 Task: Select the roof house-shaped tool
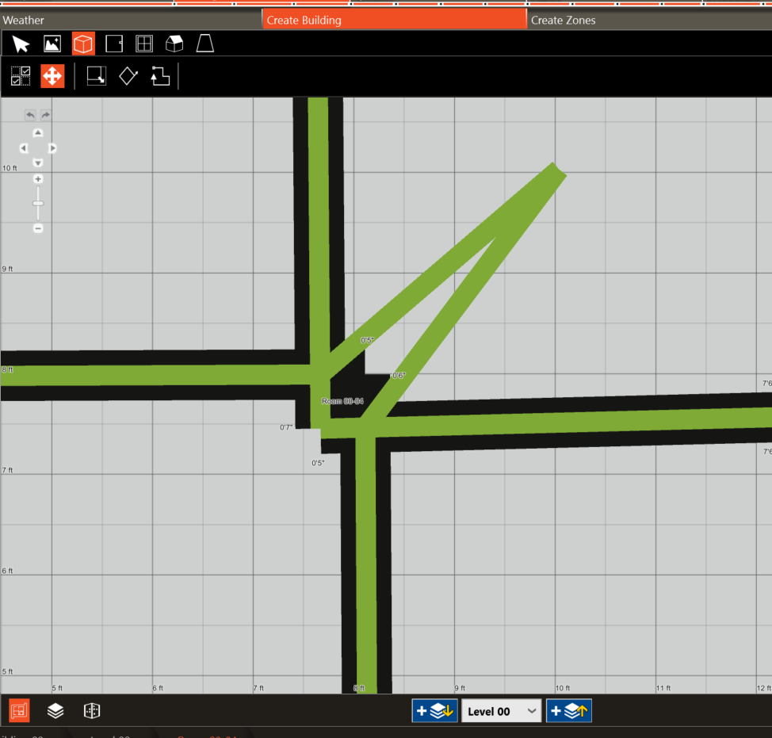point(174,44)
